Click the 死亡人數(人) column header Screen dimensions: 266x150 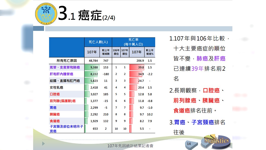[x=98, y=42]
